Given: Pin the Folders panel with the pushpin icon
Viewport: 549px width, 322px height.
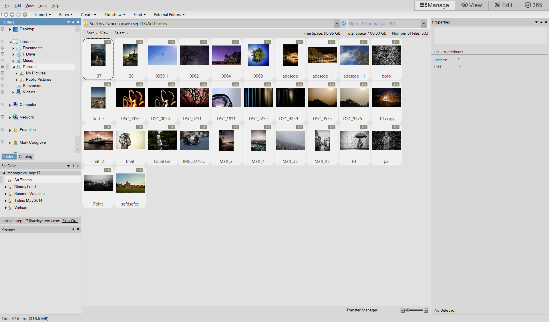Looking at the screenshot, I should [x=73, y=22].
